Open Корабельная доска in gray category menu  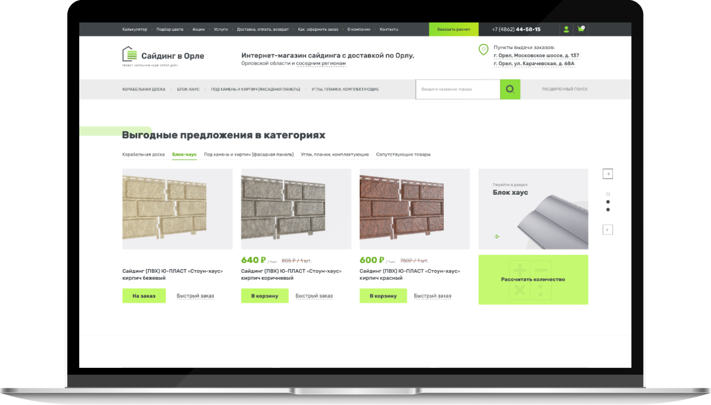(144, 89)
